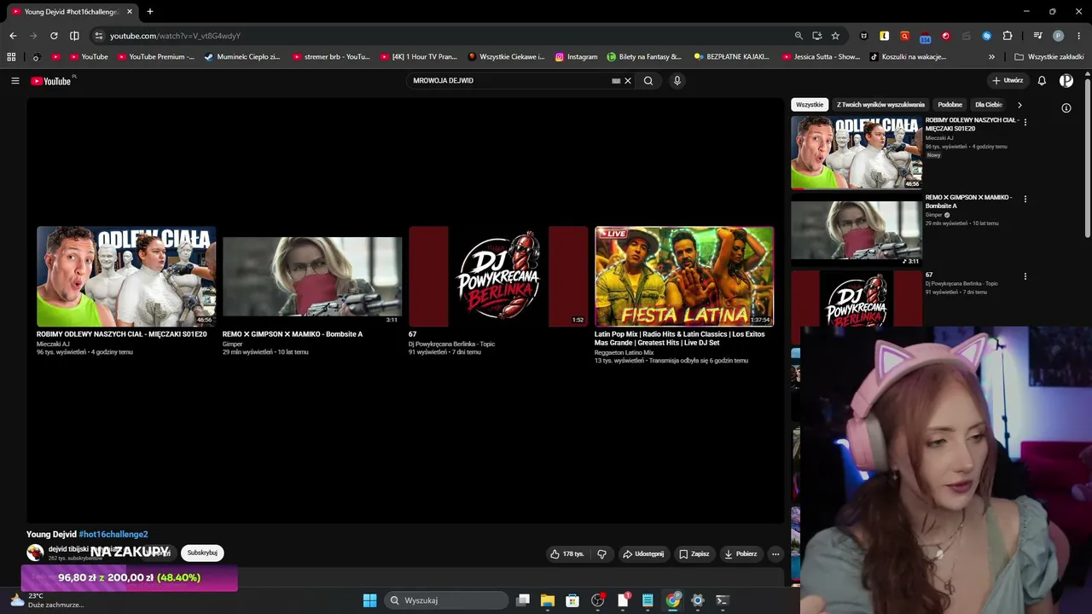Click the YouTube search magnifier button

click(x=648, y=81)
